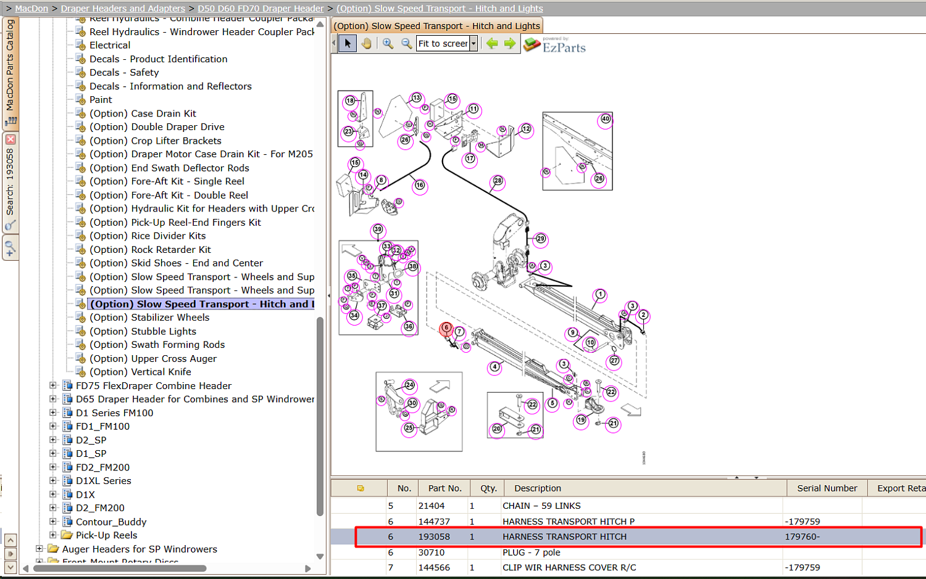926x579 pixels.
Task: Activate the hand pan tool
Action: pos(367,43)
